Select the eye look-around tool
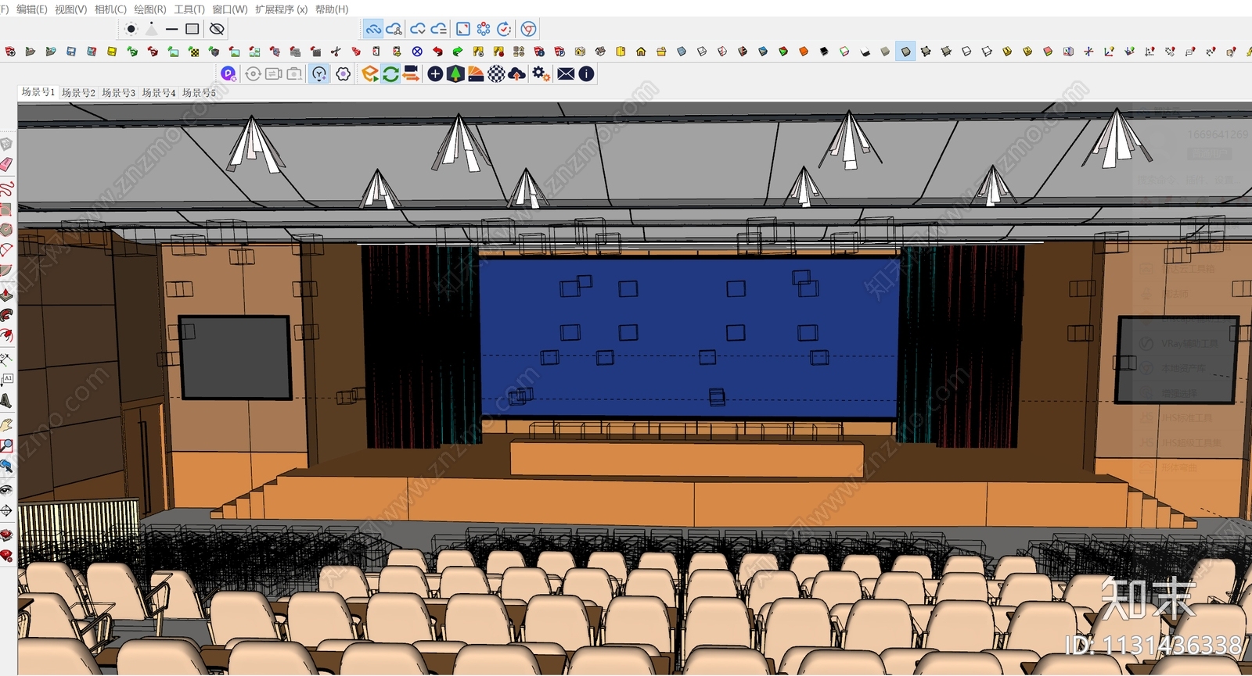The height and width of the screenshot is (676, 1252). click(x=6, y=490)
